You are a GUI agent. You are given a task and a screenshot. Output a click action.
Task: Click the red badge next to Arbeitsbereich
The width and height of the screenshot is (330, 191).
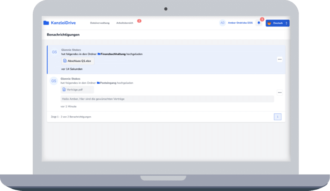[x=139, y=21]
